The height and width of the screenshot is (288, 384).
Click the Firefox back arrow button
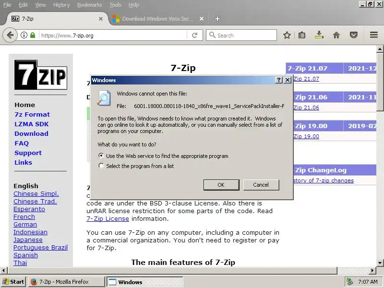click(x=10, y=35)
